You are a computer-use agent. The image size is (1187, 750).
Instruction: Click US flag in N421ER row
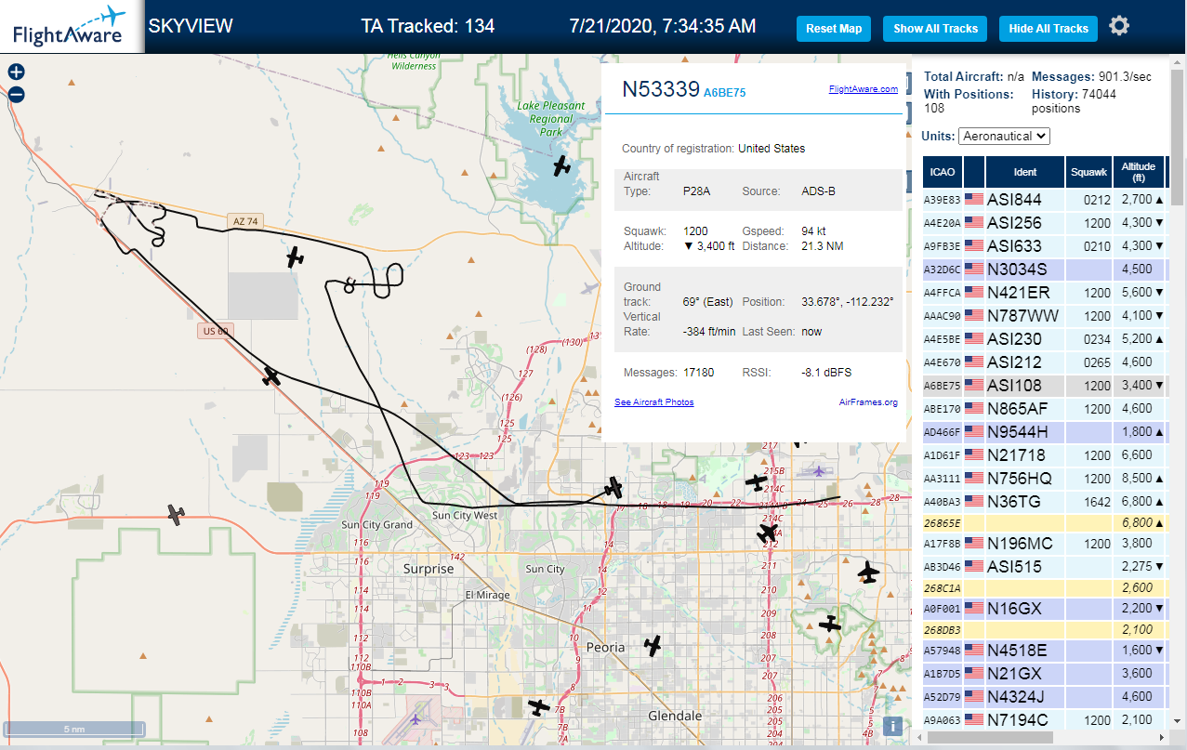point(974,292)
